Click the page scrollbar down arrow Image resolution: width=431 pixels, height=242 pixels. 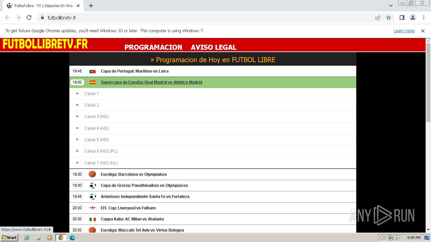pyautogui.click(x=428, y=230)
